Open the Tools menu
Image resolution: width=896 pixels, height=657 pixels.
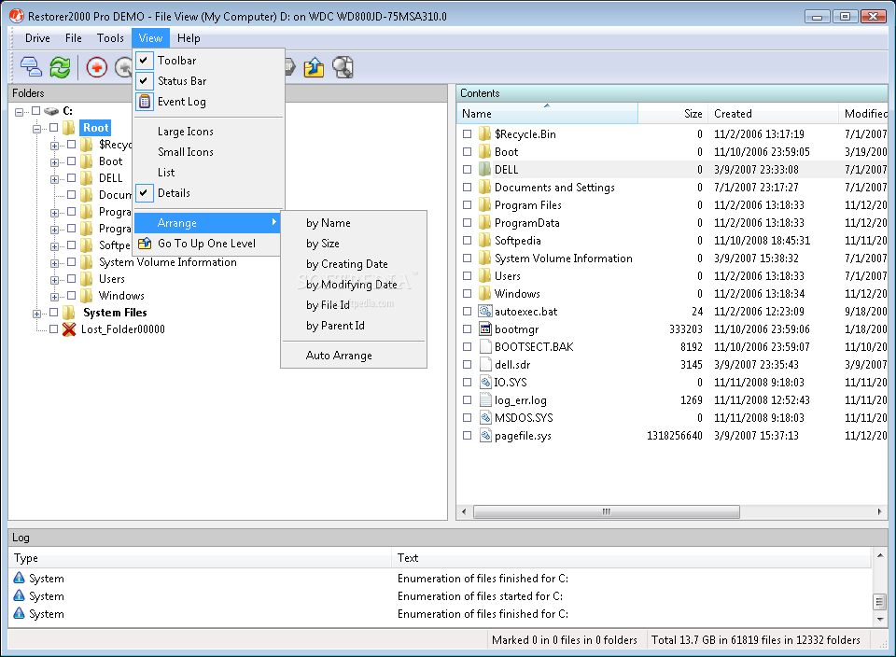click(x=110, y=38)
